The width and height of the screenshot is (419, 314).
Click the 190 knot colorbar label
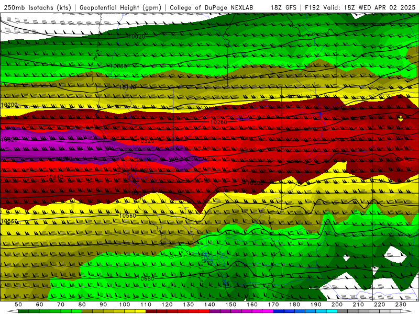click(316, 305)
